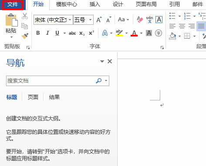This screenshot has width=206, height=166.
Task: Open the font color dropdown arrow
Action: pyautogui.click(x=141, y=33)
